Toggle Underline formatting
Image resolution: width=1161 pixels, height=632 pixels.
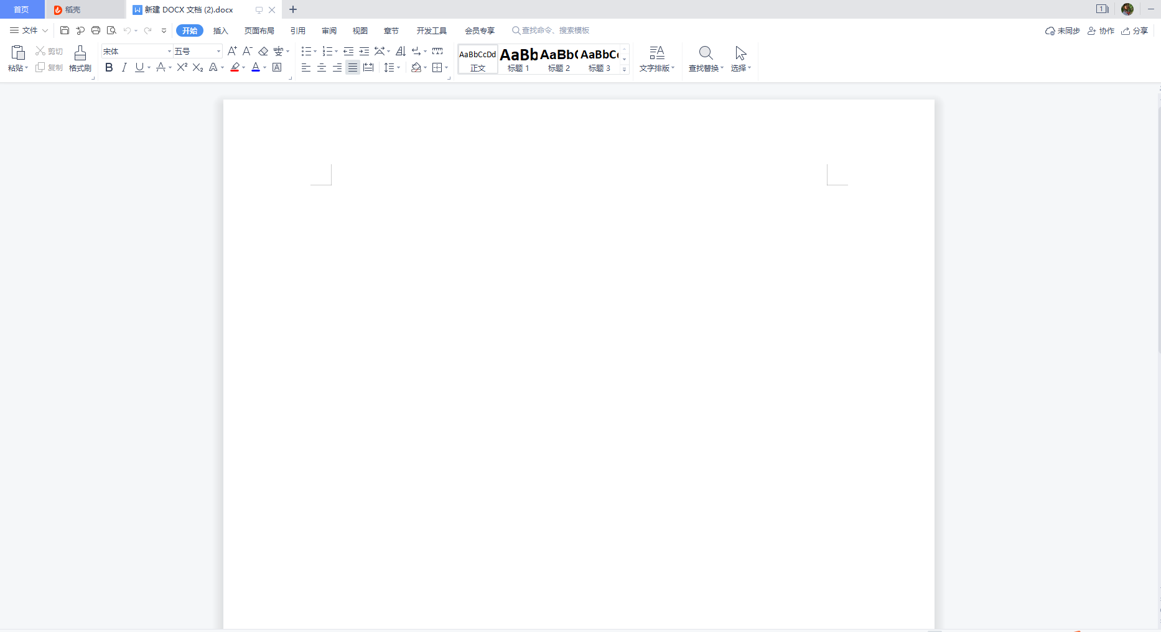point(139,67)
